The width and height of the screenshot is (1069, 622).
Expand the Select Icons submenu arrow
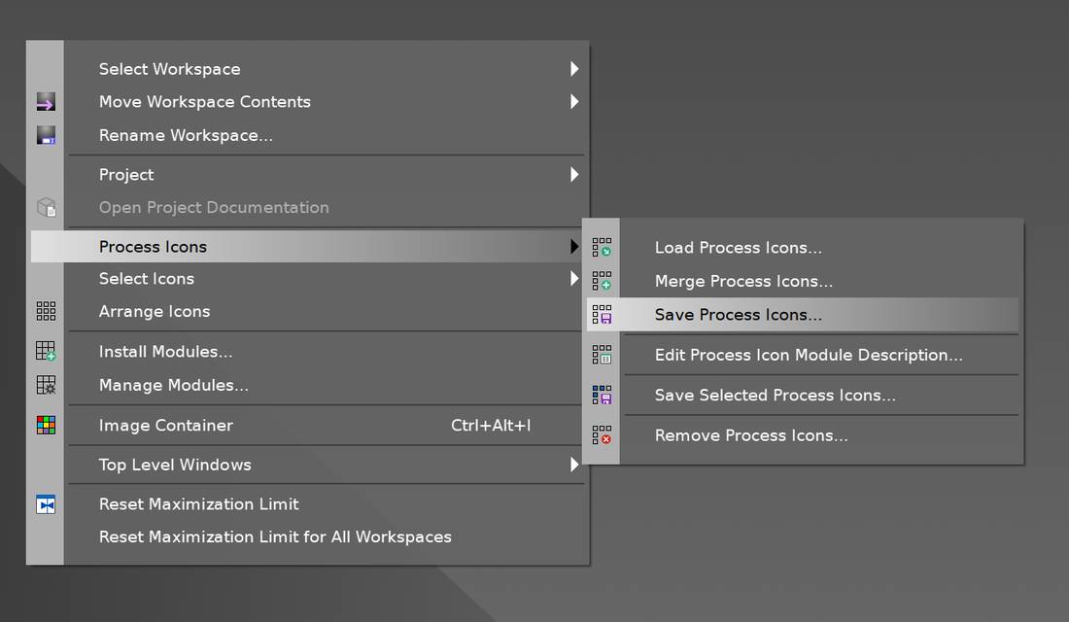click(574, 278)
